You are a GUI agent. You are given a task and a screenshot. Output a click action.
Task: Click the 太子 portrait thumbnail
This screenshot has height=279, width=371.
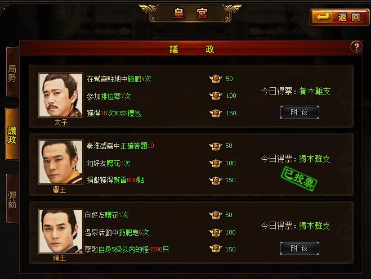[61, 95]
